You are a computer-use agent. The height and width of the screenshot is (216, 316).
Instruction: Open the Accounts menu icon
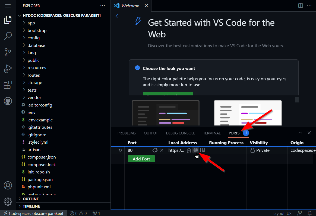pos(8,185)
